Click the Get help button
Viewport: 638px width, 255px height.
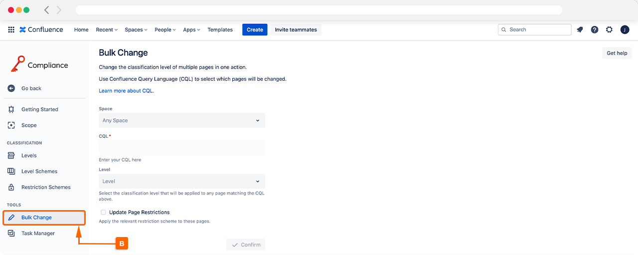[617, 53]
